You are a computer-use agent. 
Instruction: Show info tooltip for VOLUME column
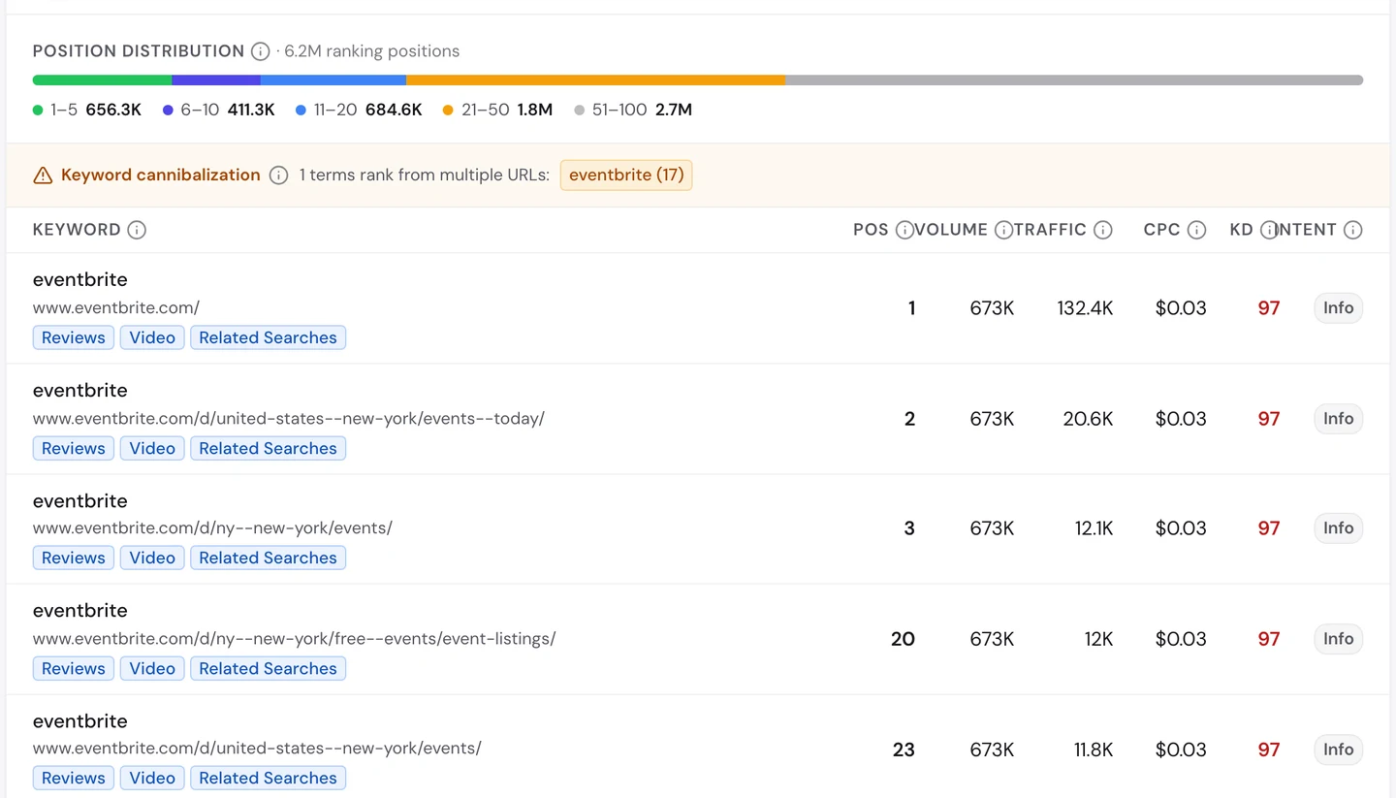[x=1003, y=230]
